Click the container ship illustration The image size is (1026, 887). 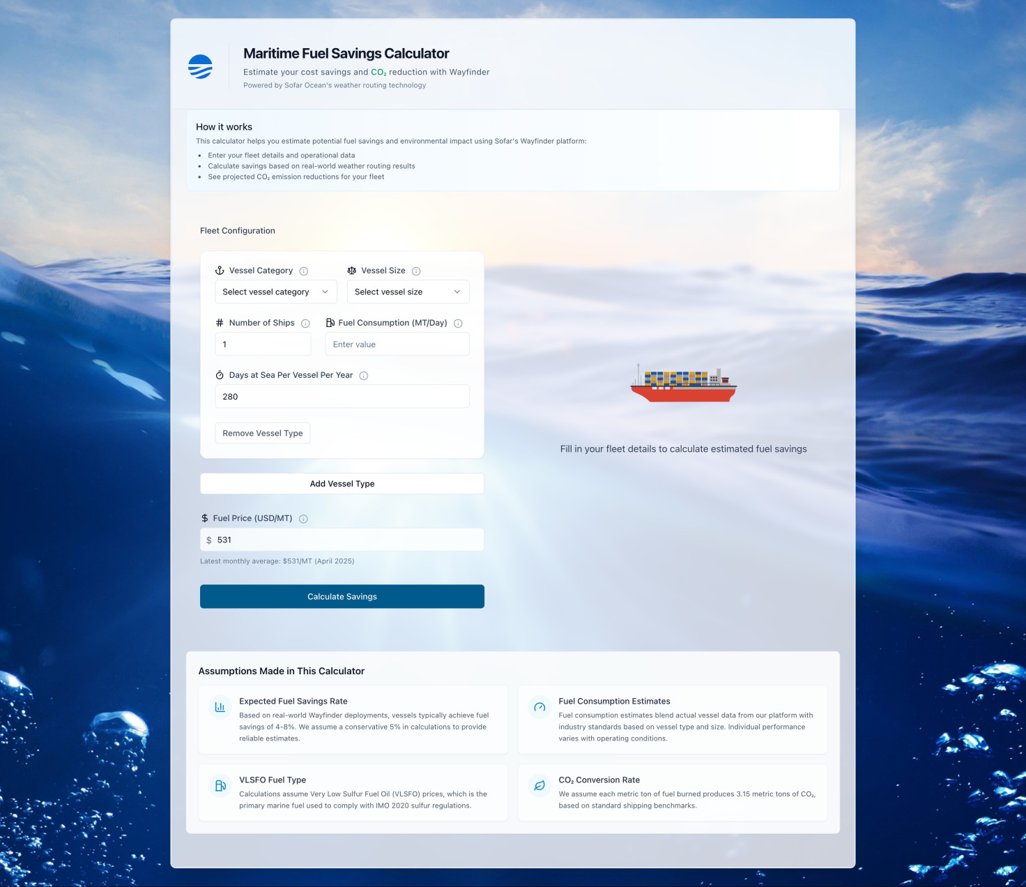coord(683,384)
